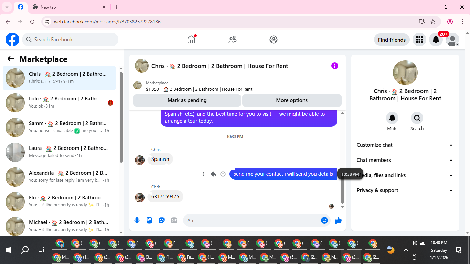This screenshot has width=470, height=264.
Task: Send a thumbs up like
Action: tap(338, 220)
